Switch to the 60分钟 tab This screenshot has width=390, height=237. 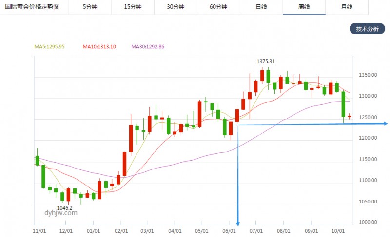218,7
